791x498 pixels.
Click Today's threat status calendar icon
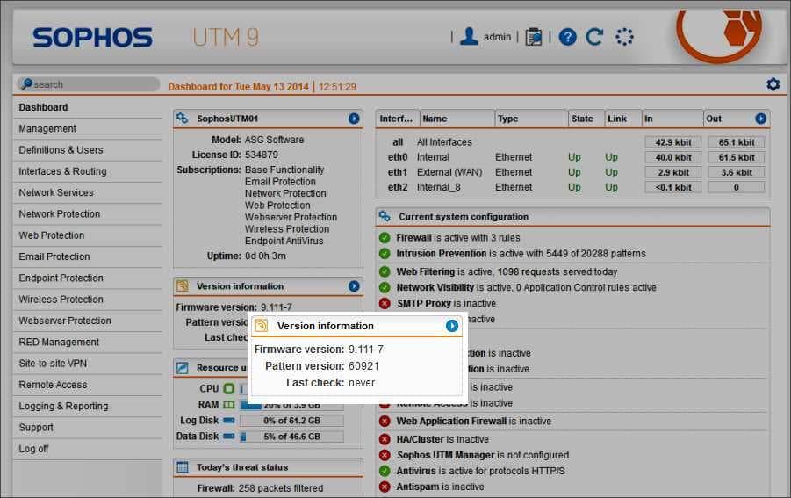pyautogui.click(x=182, y=467)
